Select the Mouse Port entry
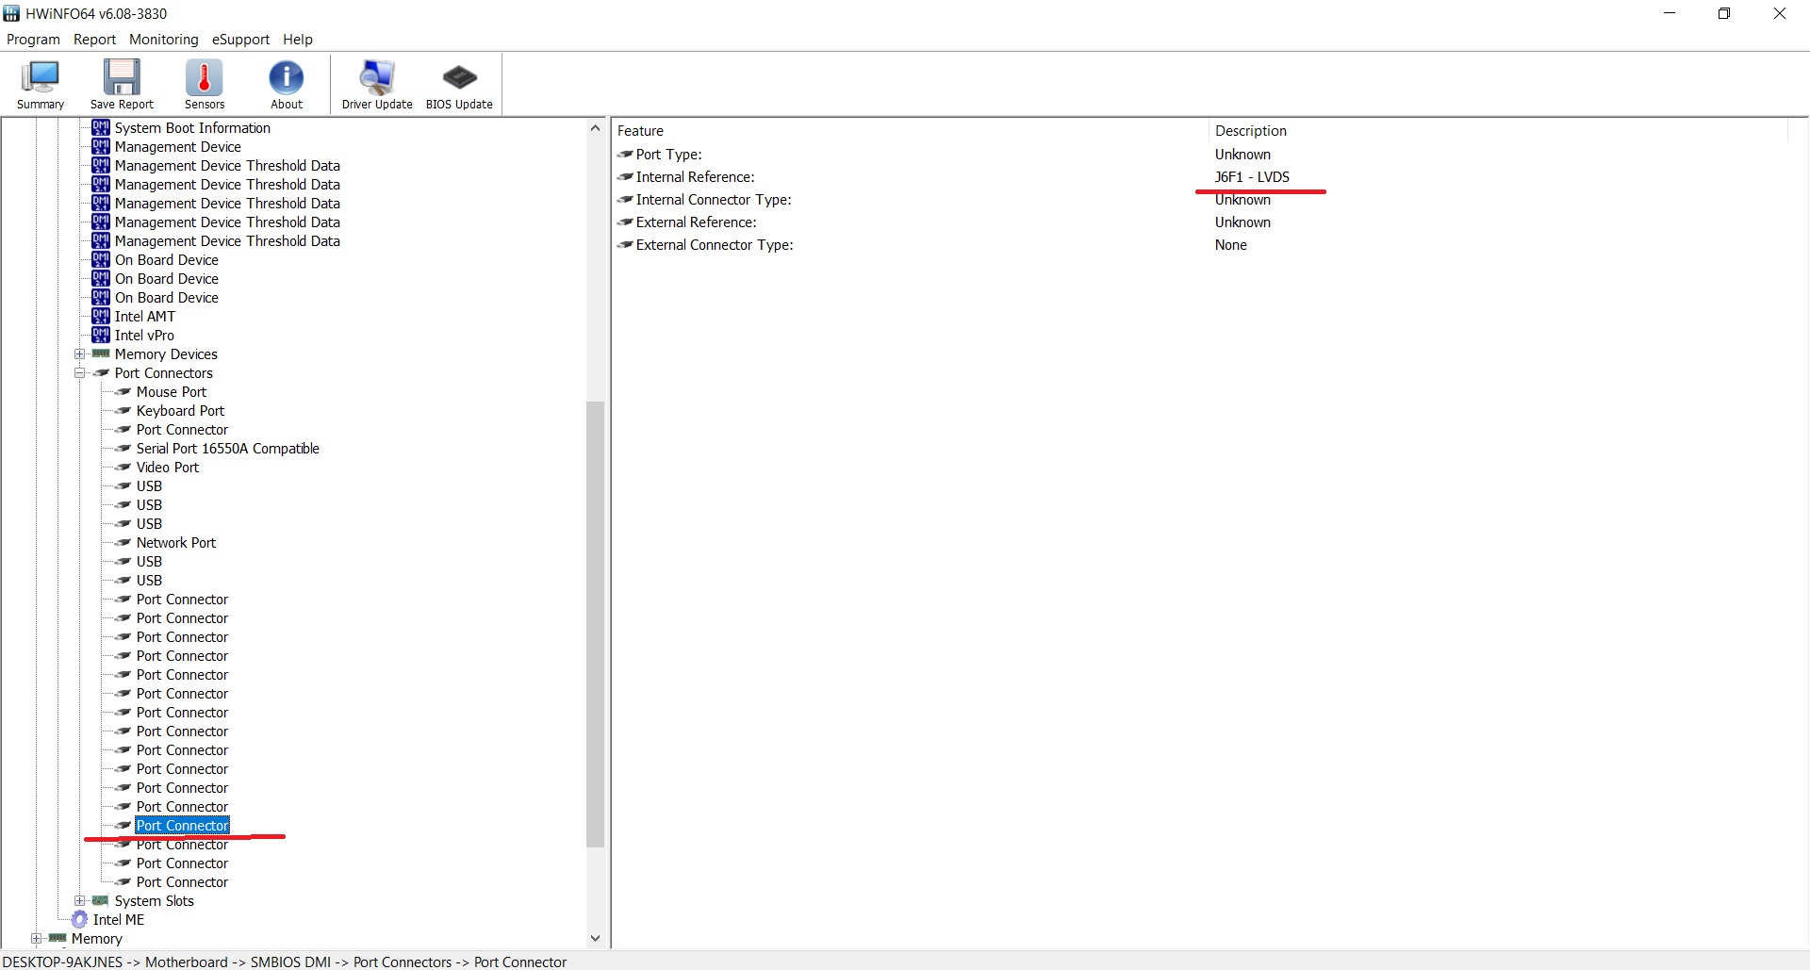Image resolution: width=1810 pixels, height=970 pixels. (172, 392)
